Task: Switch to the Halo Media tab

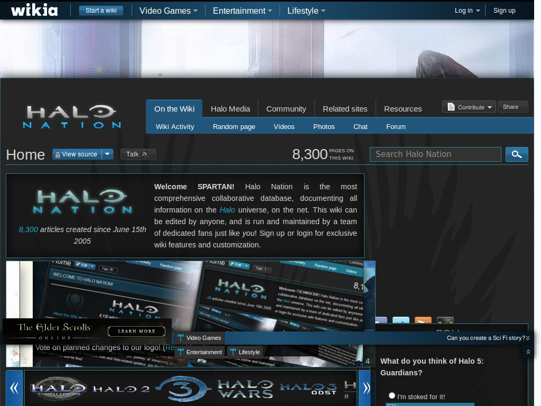Action: click(x=230, y=108)
